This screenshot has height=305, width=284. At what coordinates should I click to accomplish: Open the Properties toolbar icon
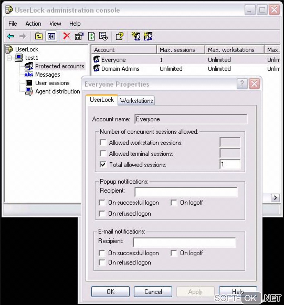tap(79, 36)
